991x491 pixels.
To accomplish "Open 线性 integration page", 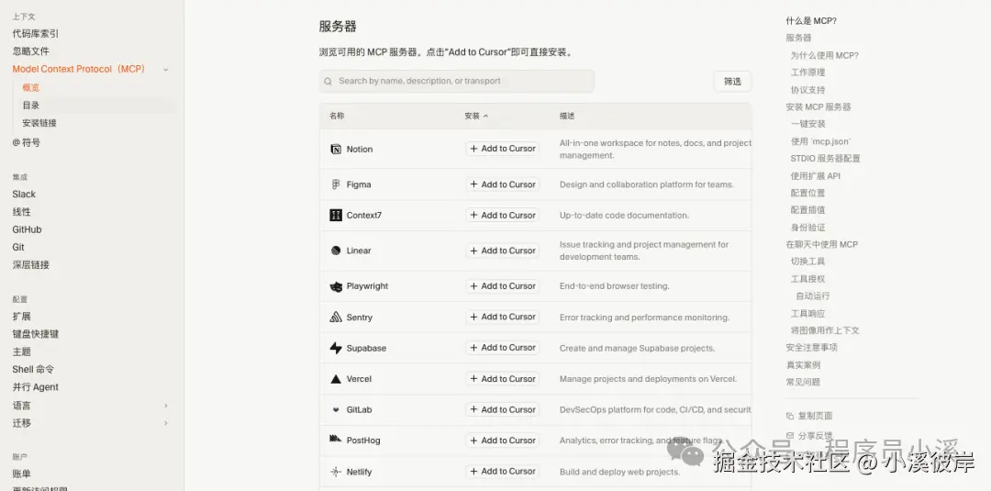I will pos(21,212).
